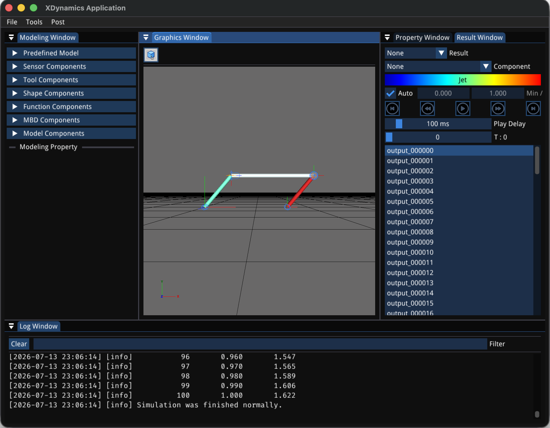Open the Modeling Window panel menu triangle
Image resolution: width=550 pixels, height=428 pixels.
[11, 37]
